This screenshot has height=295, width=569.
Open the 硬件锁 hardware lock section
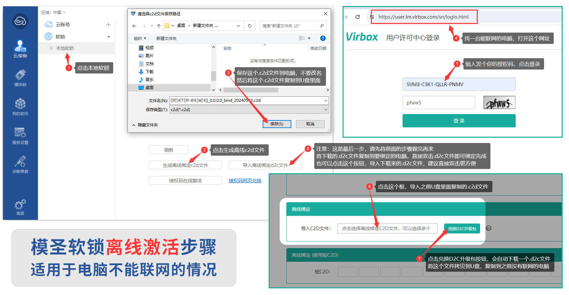click(20, 77)
